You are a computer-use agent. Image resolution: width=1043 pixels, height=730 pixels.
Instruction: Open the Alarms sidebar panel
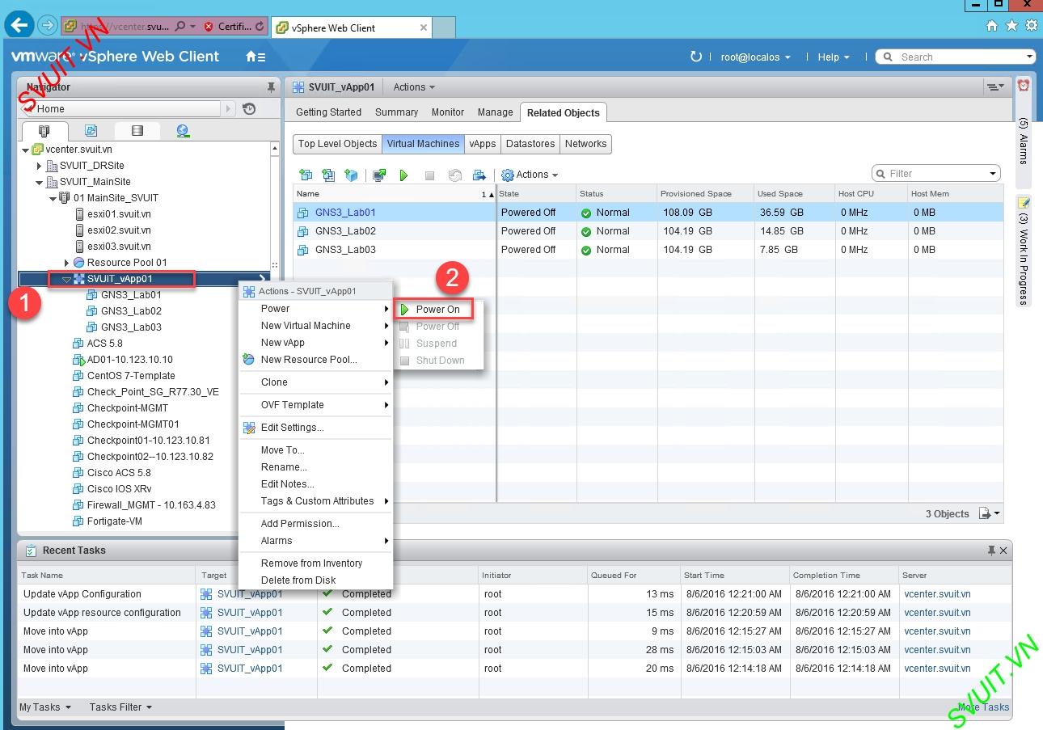[x=1023, y=131]
